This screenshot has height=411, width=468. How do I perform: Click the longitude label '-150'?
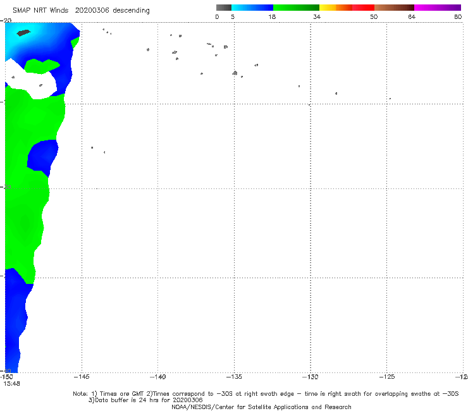coord(6,377)
